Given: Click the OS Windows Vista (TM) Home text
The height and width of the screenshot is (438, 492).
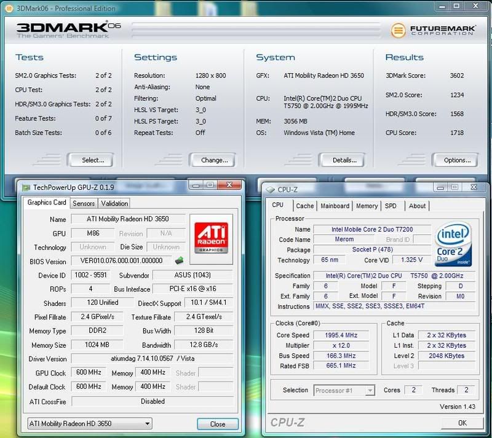Looking at the screenshot, I should coord(319,133).
